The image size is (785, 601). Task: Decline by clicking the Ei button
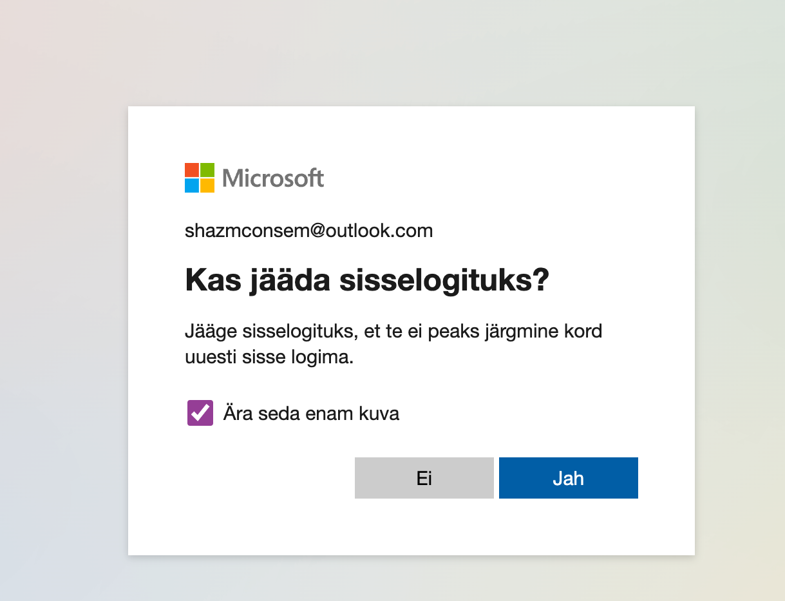[424, 478]
